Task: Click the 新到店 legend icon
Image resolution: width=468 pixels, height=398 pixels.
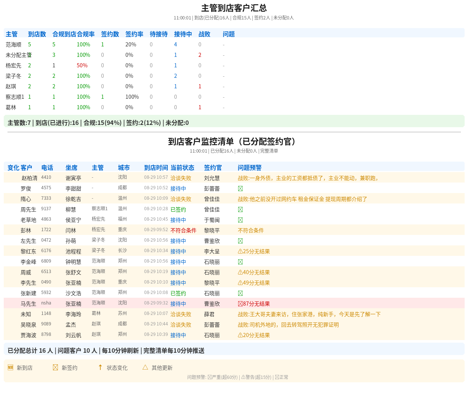Action: (x=10, y=367)
